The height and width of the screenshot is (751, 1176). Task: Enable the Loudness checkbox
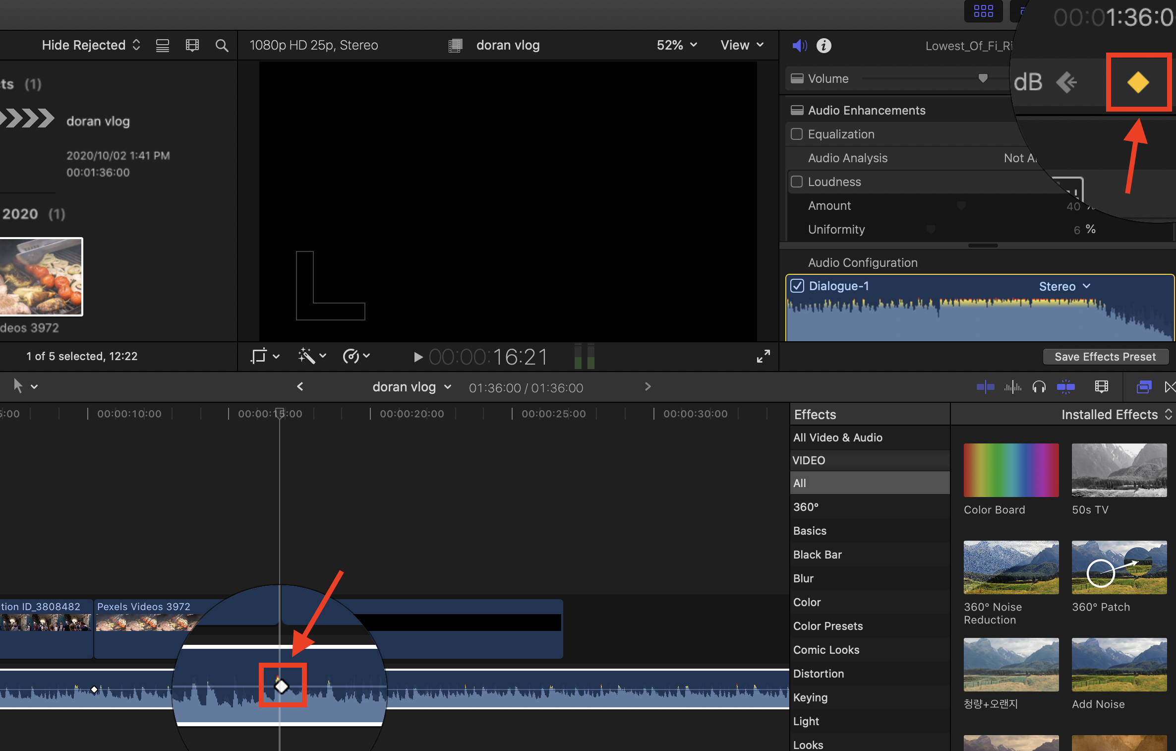tap(797, 182)
